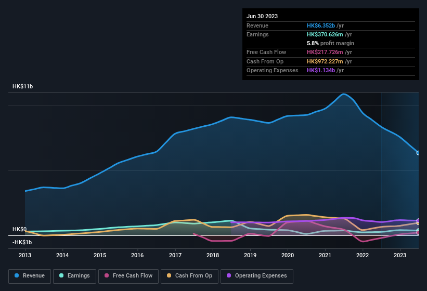
Task: Select the 2023 tick on the time axis
Action: pos(400,255)
